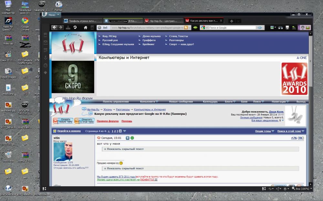Viewport: 323px width, 201px height.
Task: Click post number #76 link
Action: 294,138
